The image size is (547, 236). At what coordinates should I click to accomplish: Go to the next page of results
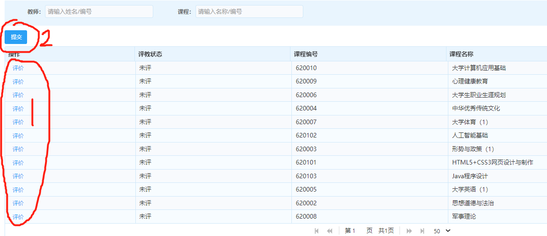click(x=409, y=231)
